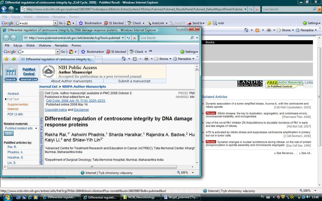The image size is (322, 201).
Task: Select the Differential regulation browser tab
Action: [x=57, y=59]
